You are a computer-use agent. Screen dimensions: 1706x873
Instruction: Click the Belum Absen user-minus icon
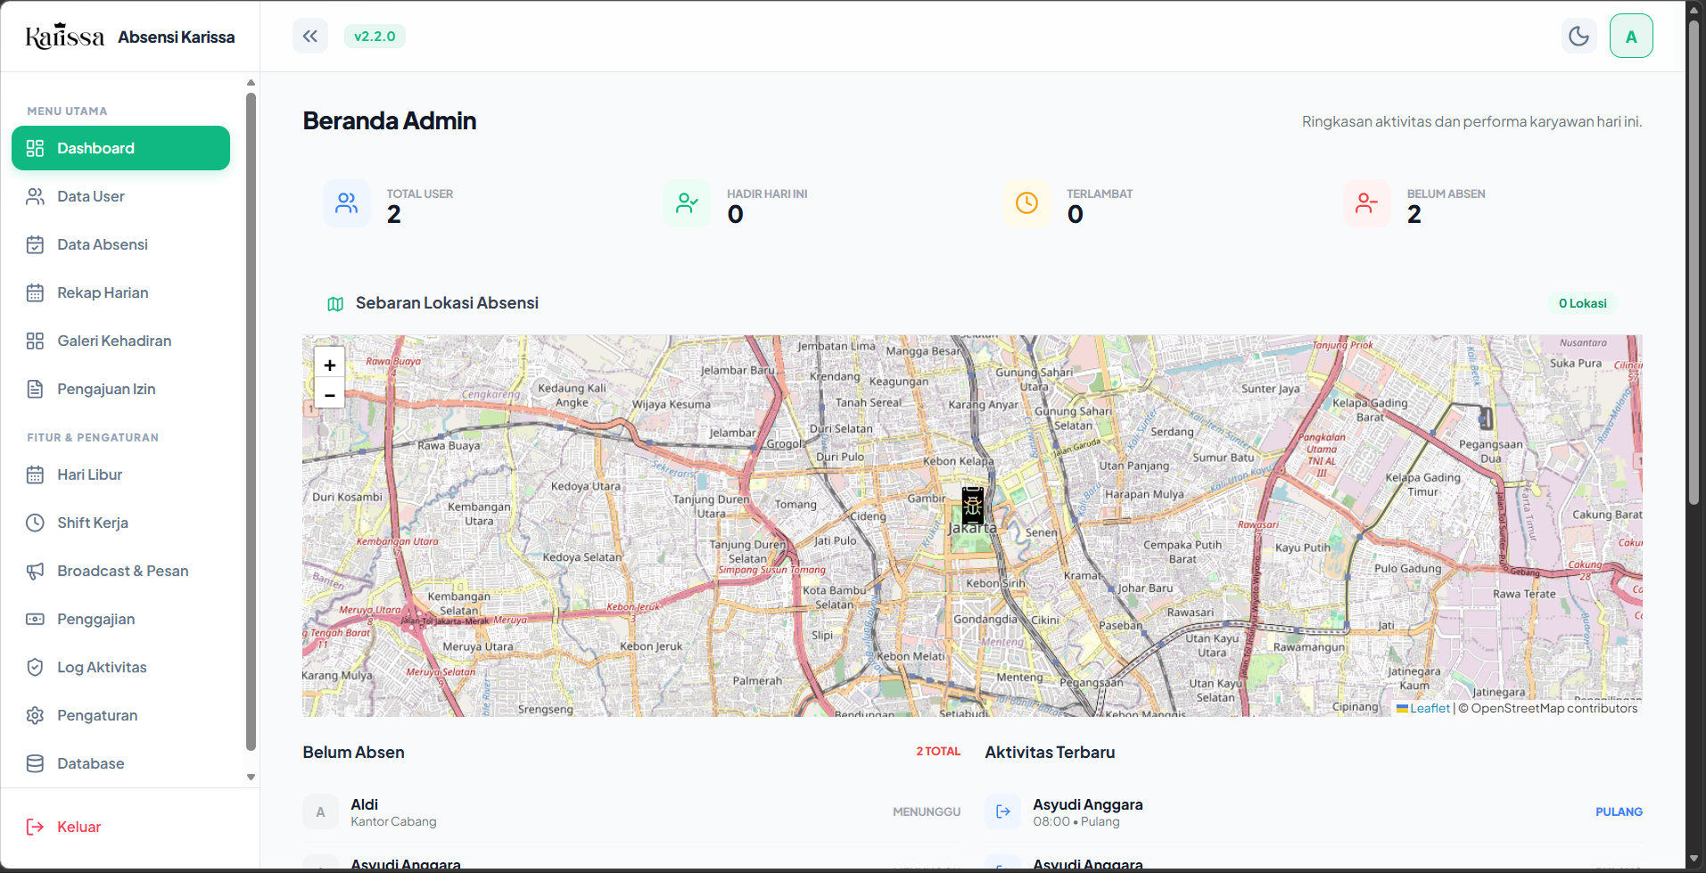click(1367, 203)
